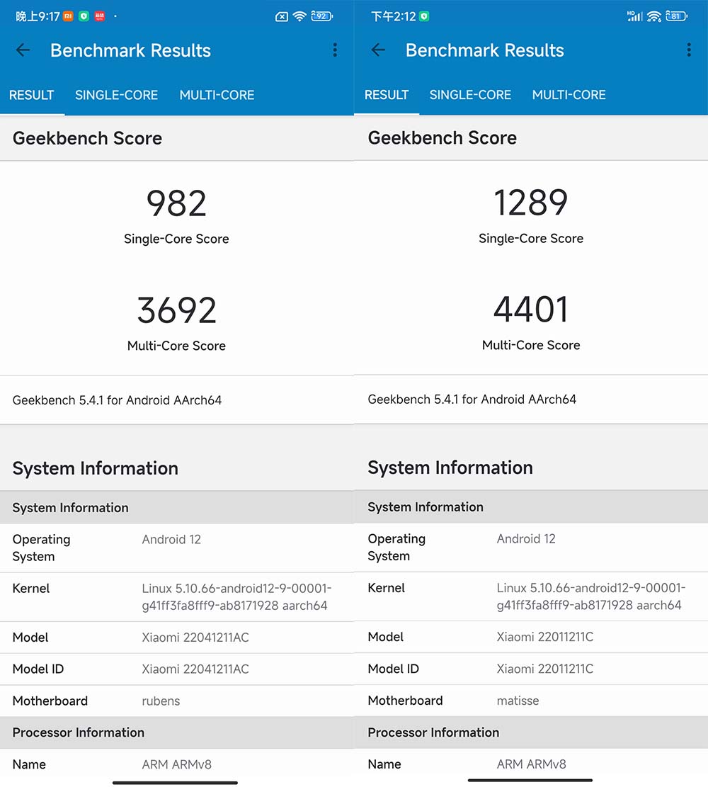Screen dimensions: 708x787
Task: Tap the Geekbench 5.4.1 version text on the left screen
Action: [117, 400]
